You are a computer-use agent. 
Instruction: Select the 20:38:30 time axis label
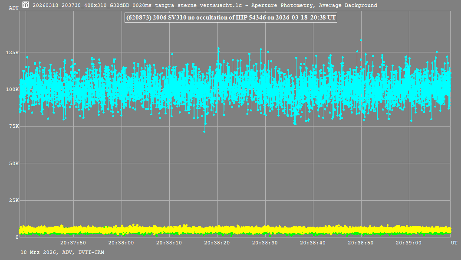tap(265, 243)
